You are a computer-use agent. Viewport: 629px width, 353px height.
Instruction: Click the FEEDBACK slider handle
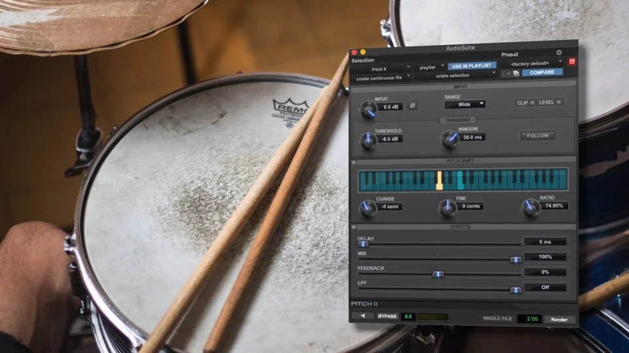point(438,274)
